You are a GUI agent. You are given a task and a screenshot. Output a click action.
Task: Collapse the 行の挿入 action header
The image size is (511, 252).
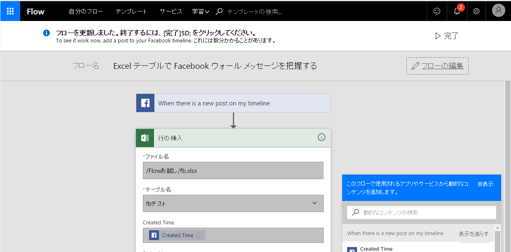tap(233, 138)
